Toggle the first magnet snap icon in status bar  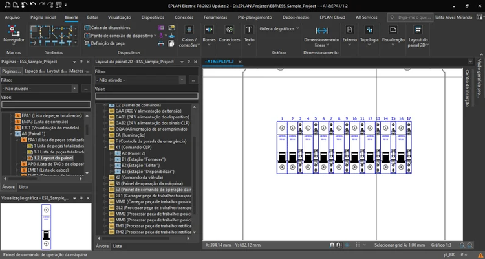coord(332,245)
